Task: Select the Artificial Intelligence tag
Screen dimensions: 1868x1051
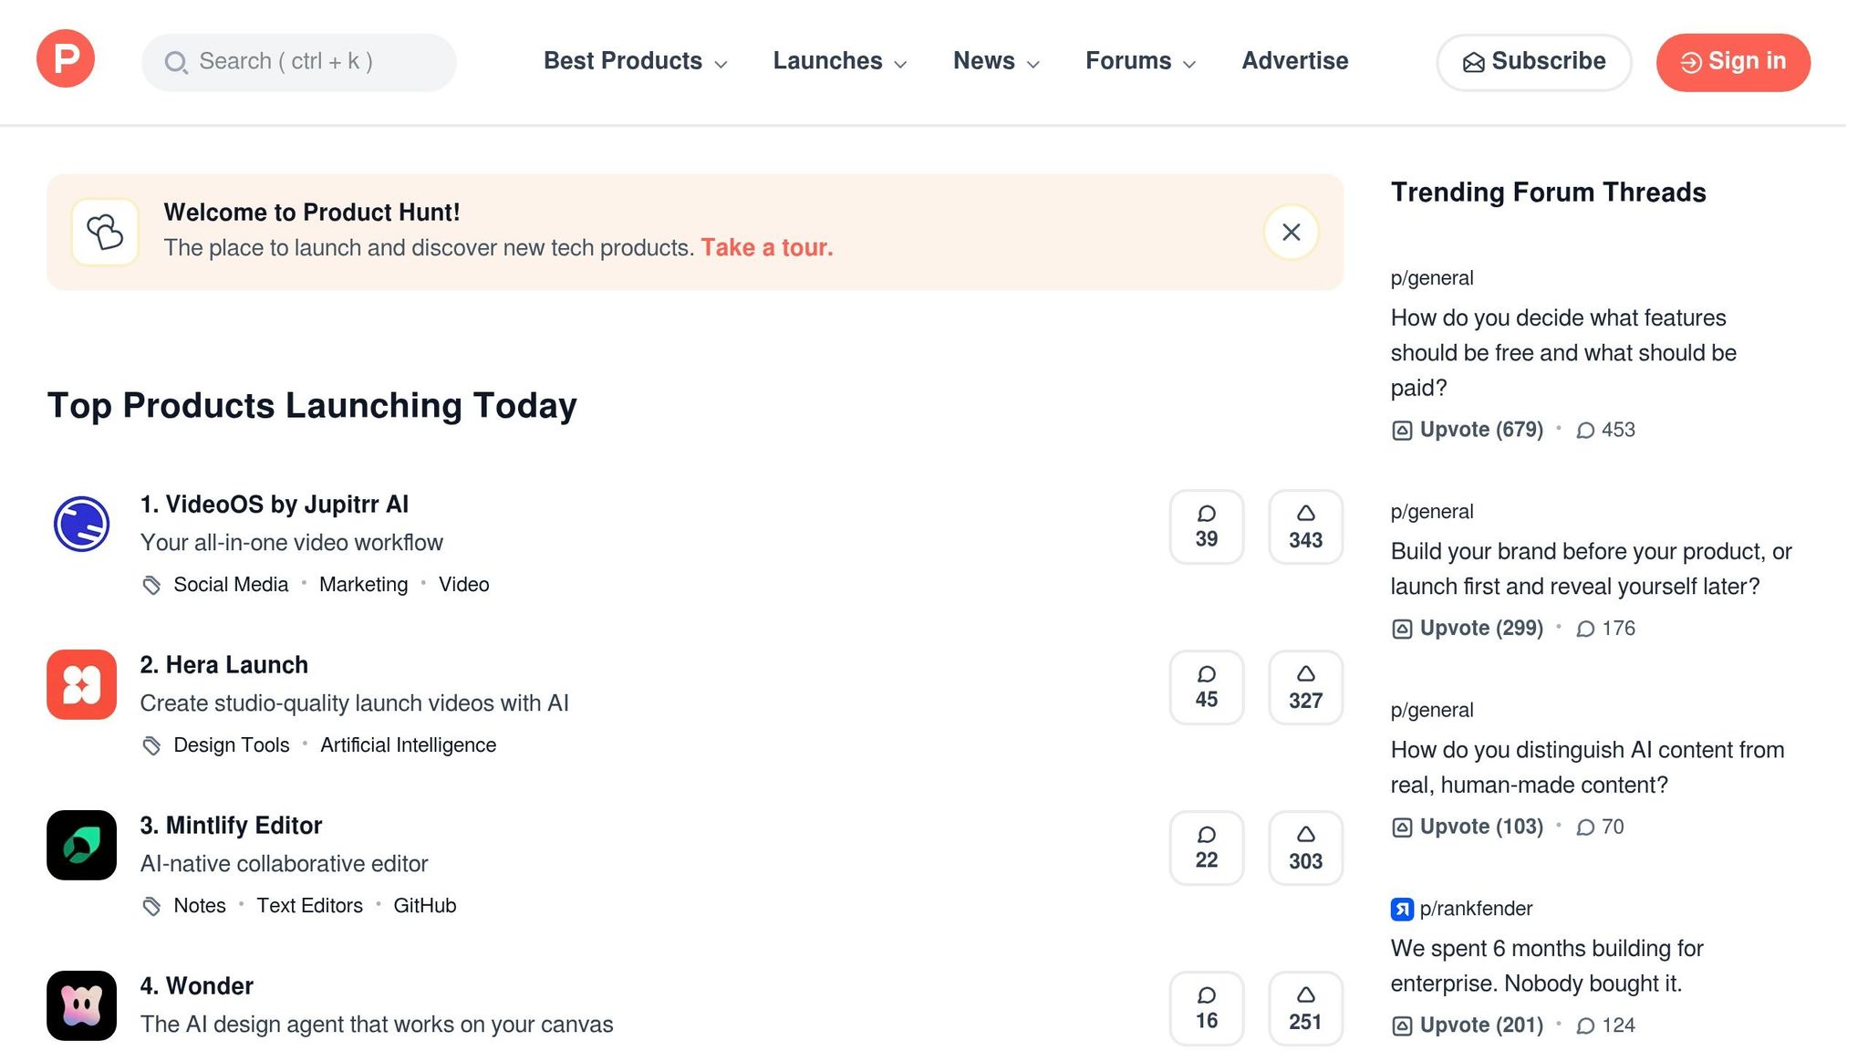Action: click(x=408, y=745)
